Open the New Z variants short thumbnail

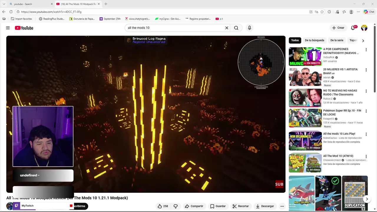302,193
